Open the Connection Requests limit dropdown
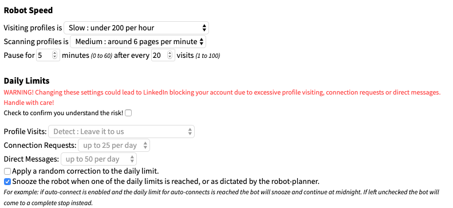 pyautogui.click(x=114, y=146)
